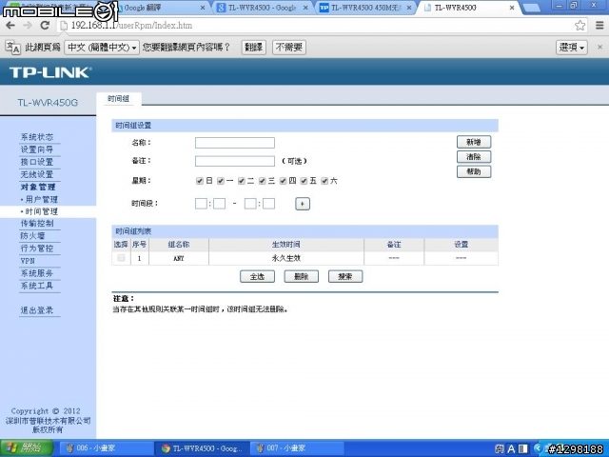The width and height of the screenshot is (609, 457).
Task: Open 接口设置 in sidebar menu
Action: 37,162
